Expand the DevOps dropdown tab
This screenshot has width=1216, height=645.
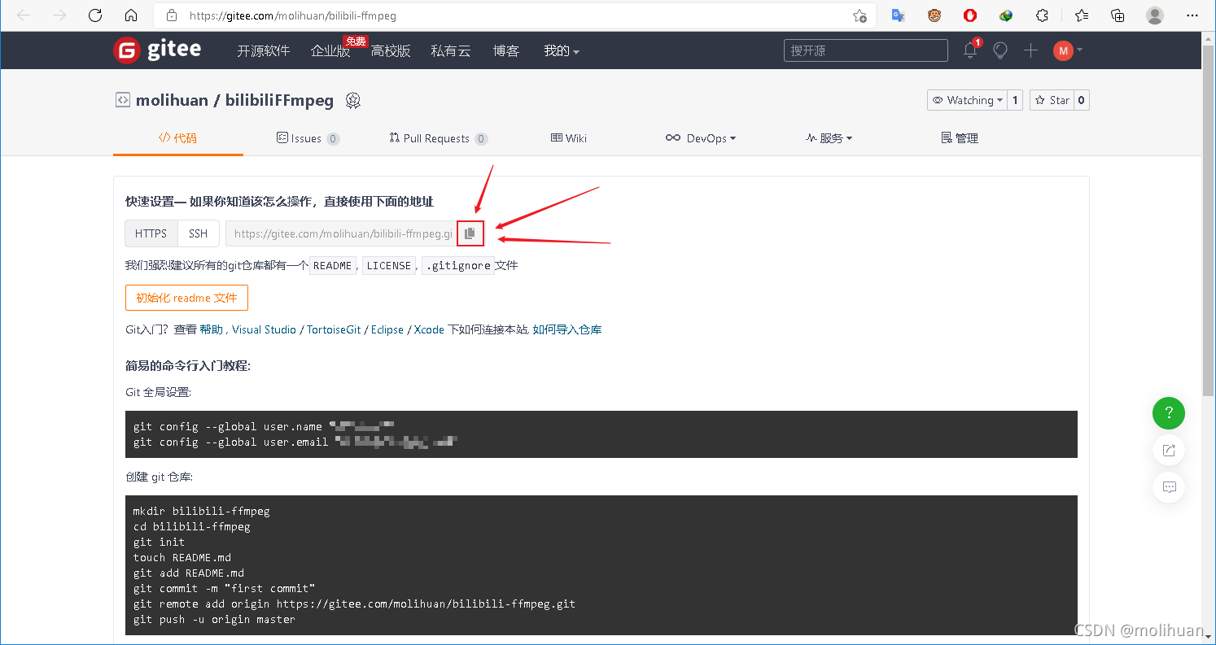tap(700, 138)
